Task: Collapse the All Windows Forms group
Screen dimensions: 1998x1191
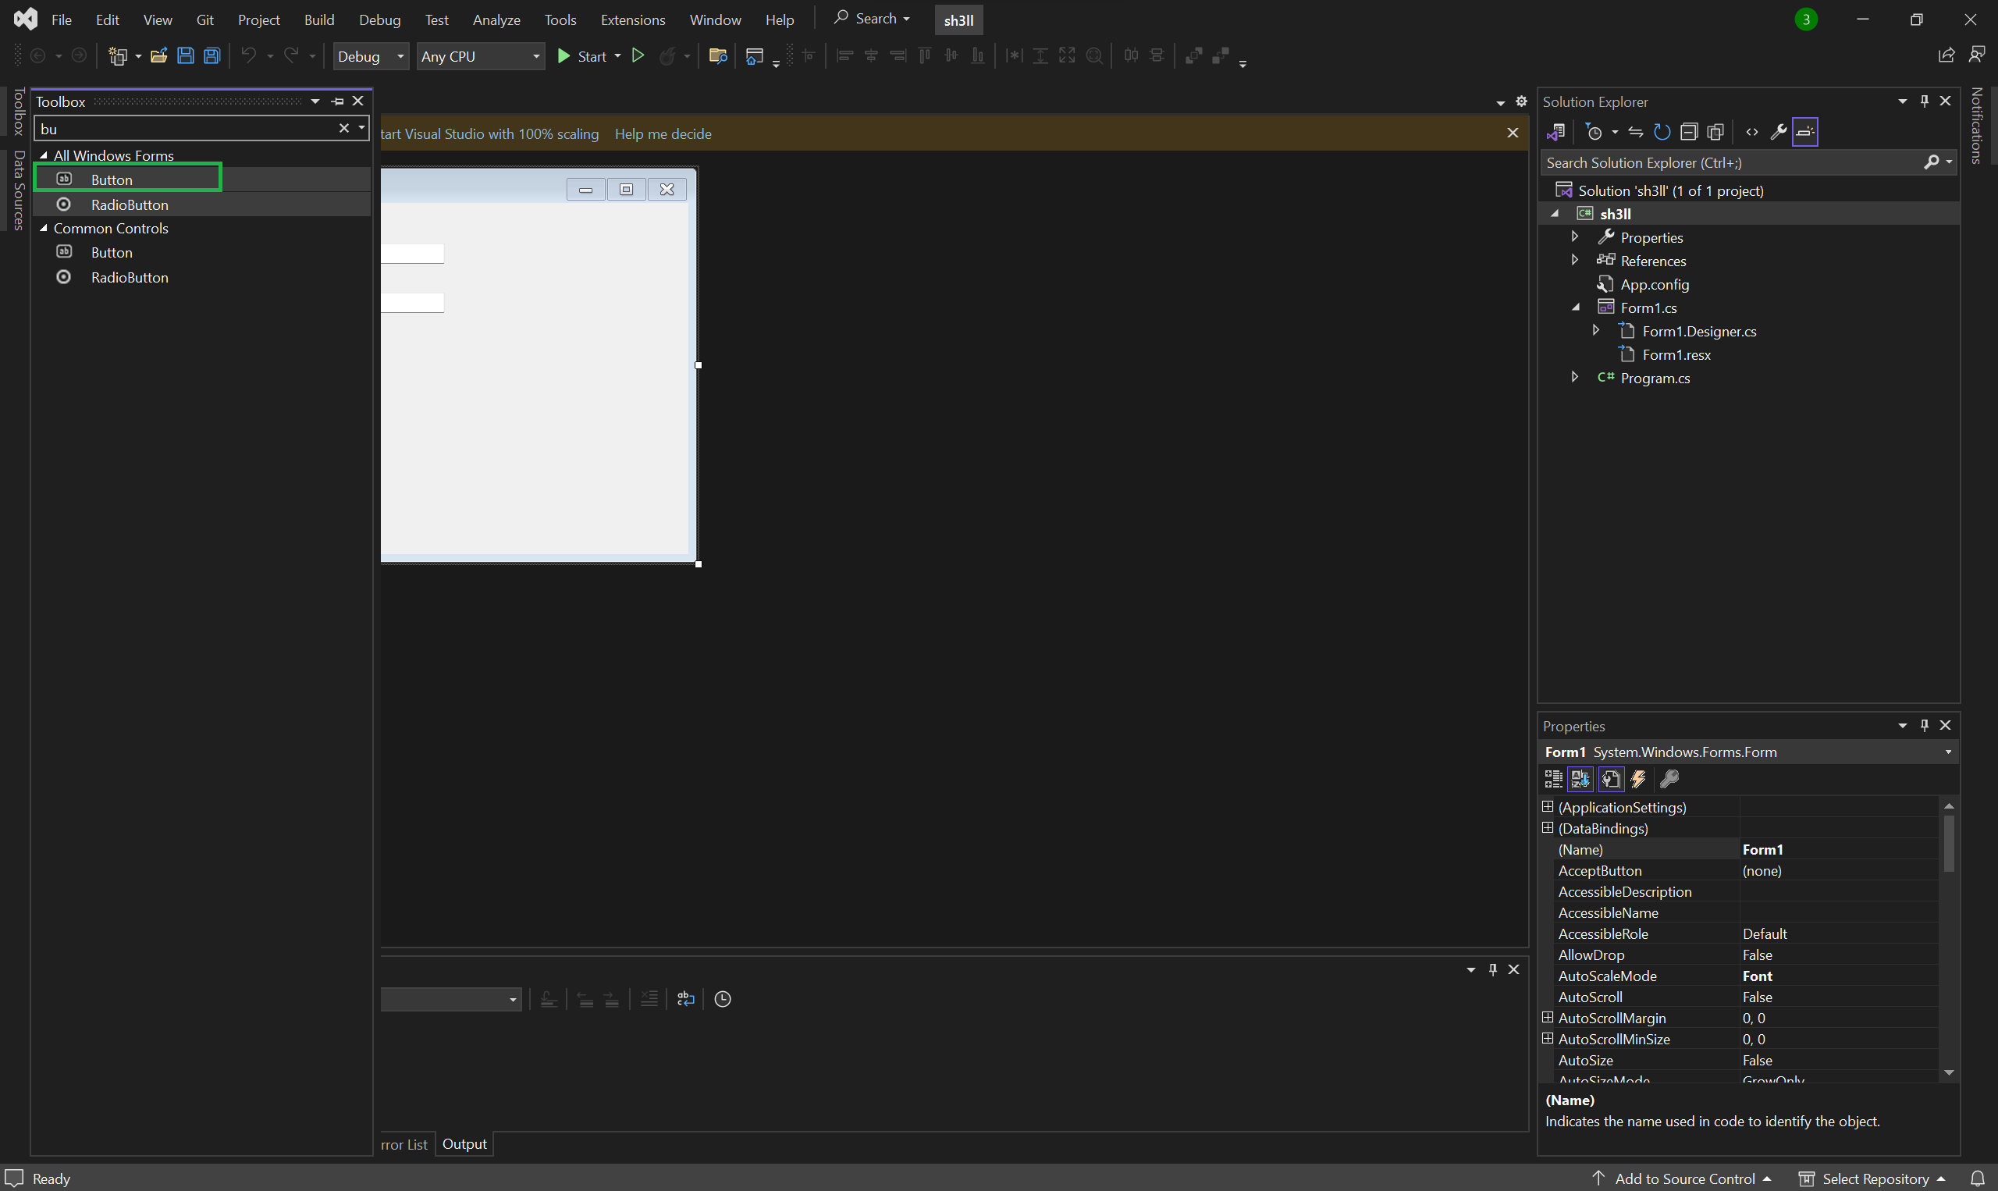Action: 44,155
